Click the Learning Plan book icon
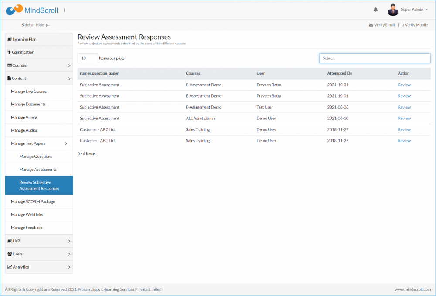 tap(10, 40)
